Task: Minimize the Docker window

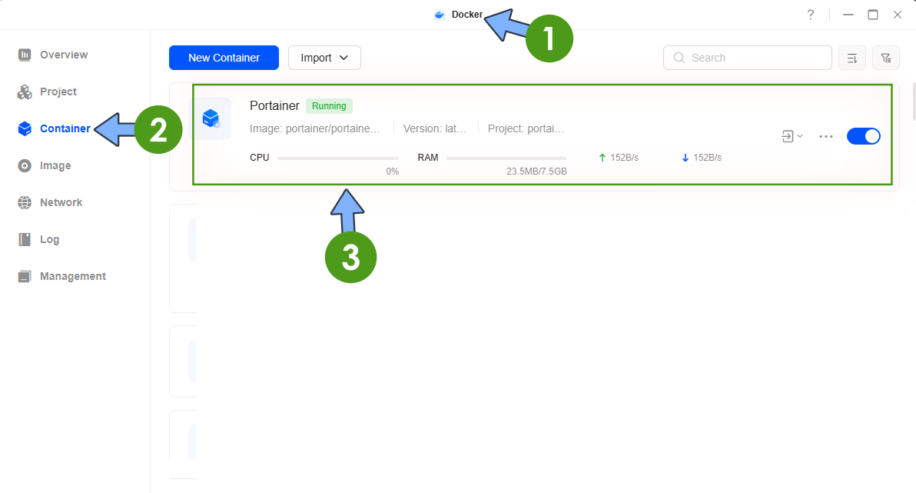Action: [x=848, y=15]
